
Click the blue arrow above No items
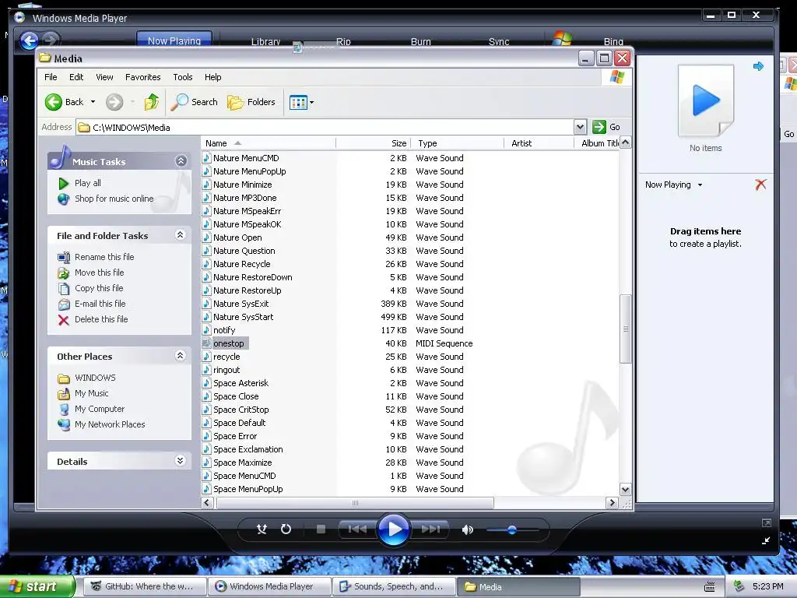[x=758, y=66]
